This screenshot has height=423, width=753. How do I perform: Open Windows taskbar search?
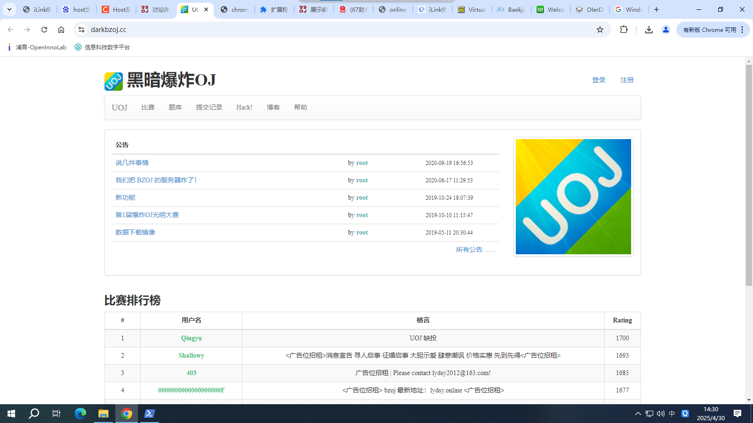point(34,414)
